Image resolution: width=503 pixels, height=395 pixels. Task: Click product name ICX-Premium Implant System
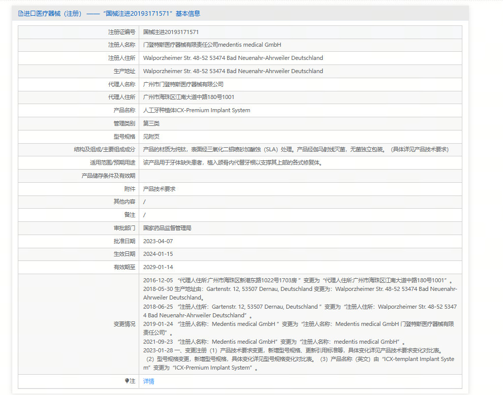pyautogui.click(x=197, y=110)
